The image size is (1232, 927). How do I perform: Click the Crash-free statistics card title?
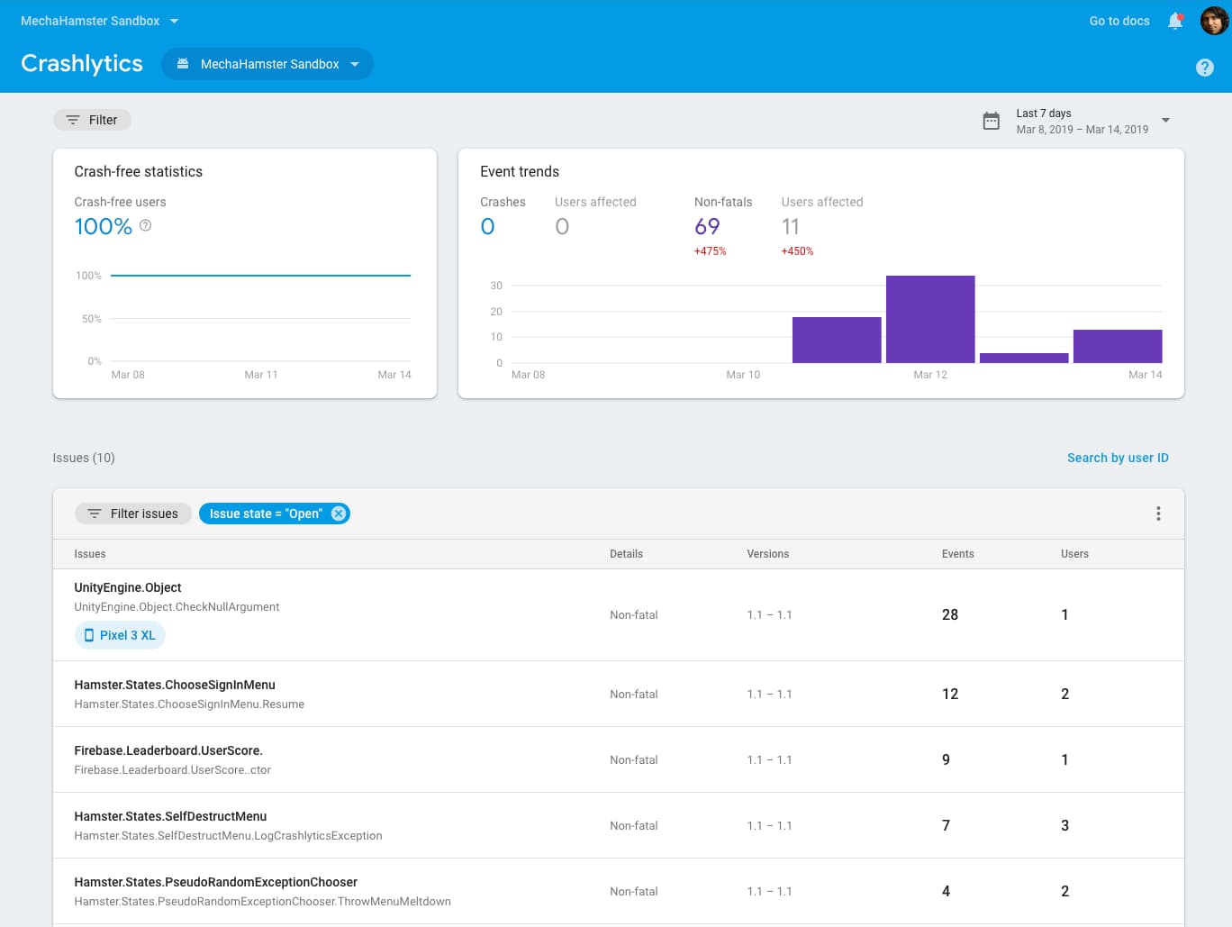(139, 171)
